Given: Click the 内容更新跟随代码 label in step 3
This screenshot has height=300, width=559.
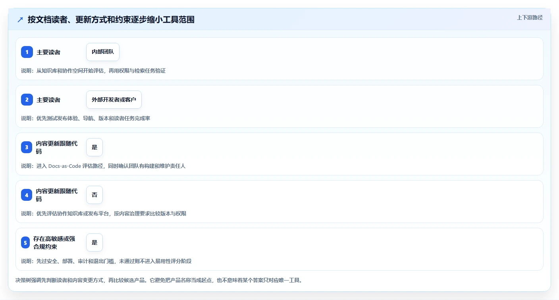Looking at the screenshot, I should point(57,147).
